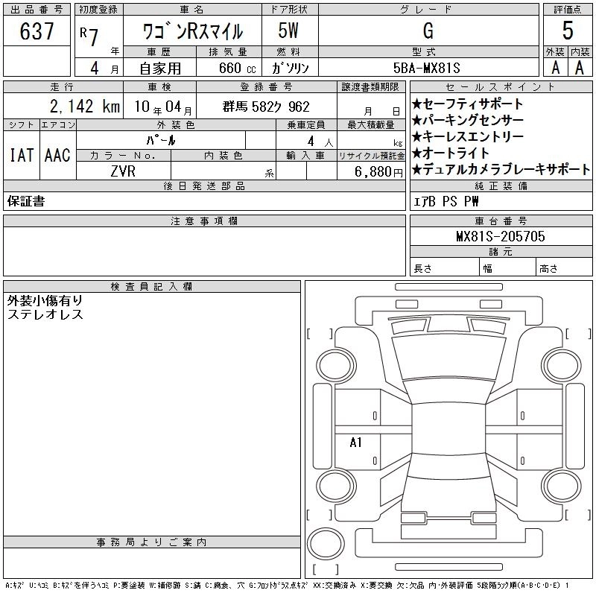
Task: Click vehicle history 自家用
Action: (x=160, y=69)
